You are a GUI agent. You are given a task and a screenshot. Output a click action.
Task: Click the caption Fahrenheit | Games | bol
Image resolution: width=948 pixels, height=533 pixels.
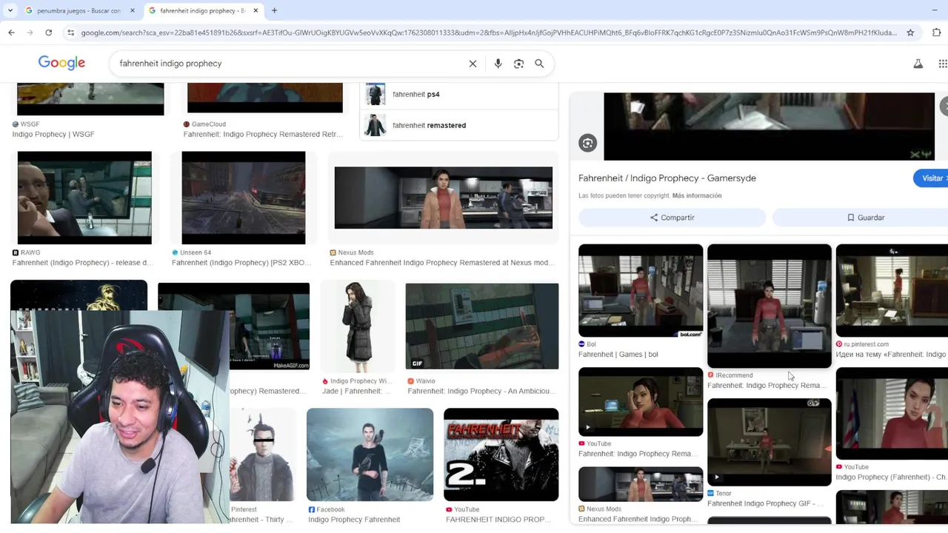coord(618,355)
